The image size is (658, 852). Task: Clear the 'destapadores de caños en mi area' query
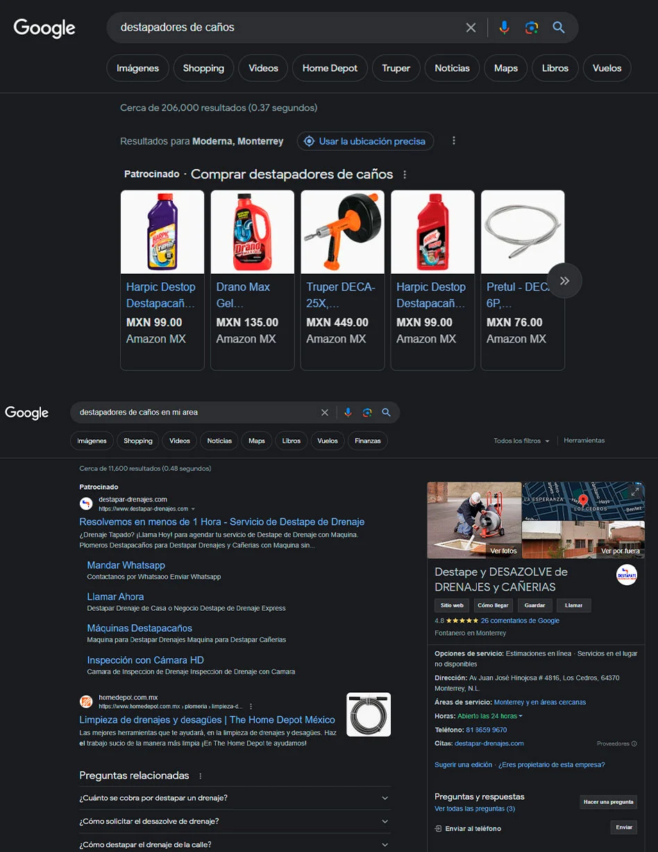[324, 413]
